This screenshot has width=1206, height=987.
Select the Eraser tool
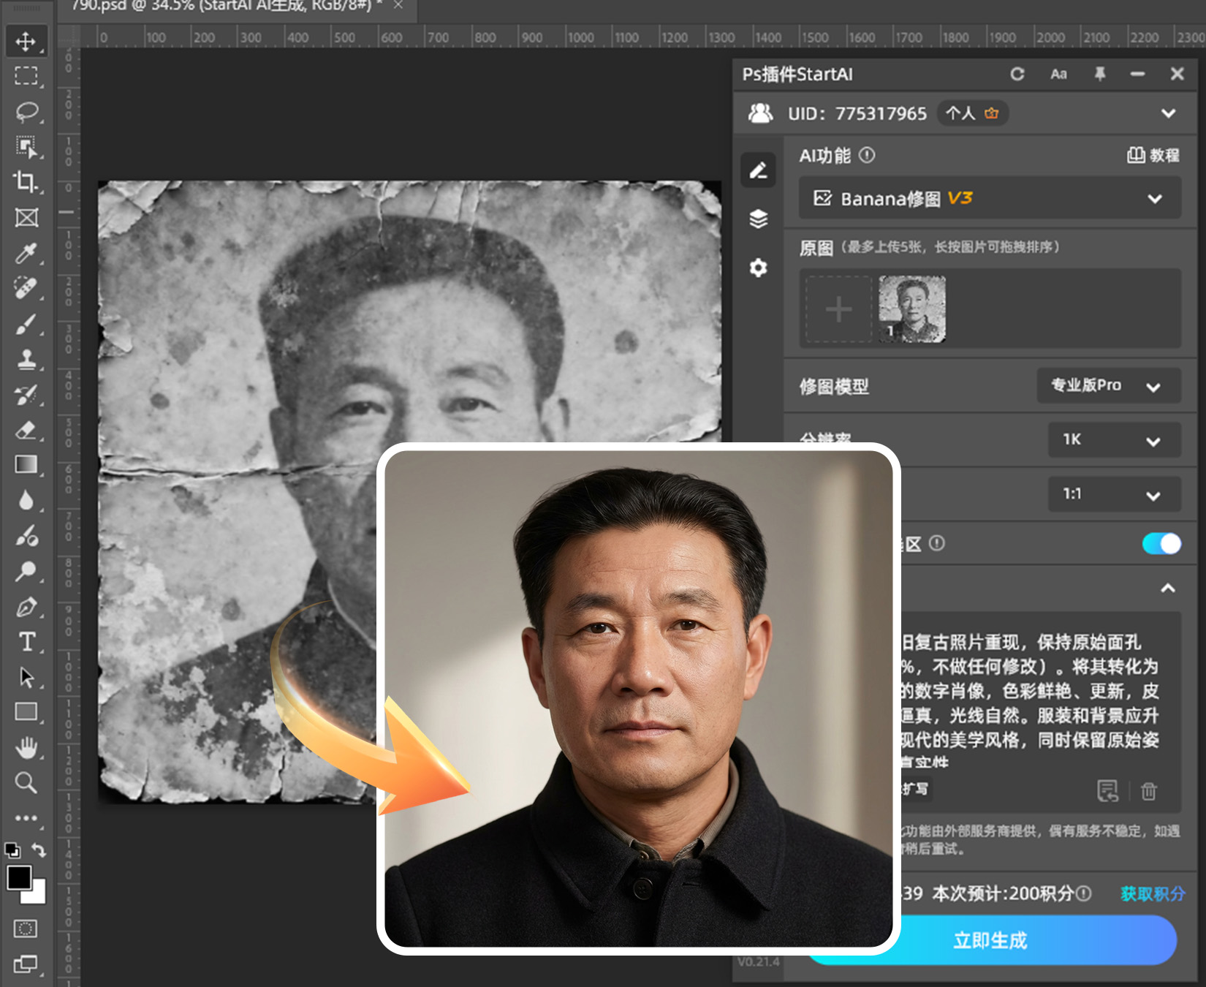[x=26, y=431]
